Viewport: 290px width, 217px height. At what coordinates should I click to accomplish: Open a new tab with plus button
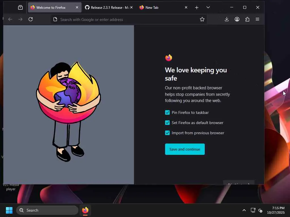(x=197, y=7)
